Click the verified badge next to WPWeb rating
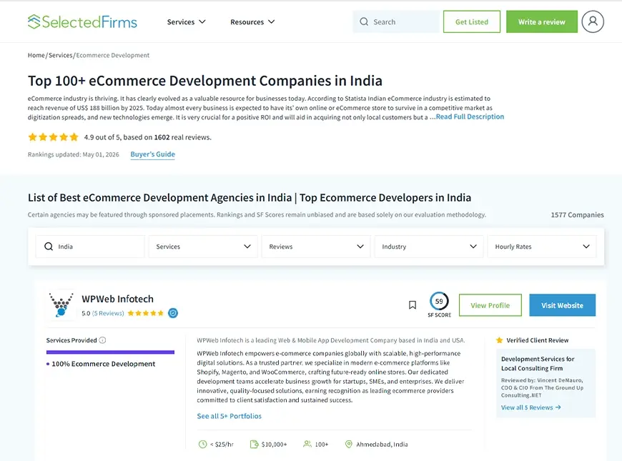622x461 pixels. (173, 313)
